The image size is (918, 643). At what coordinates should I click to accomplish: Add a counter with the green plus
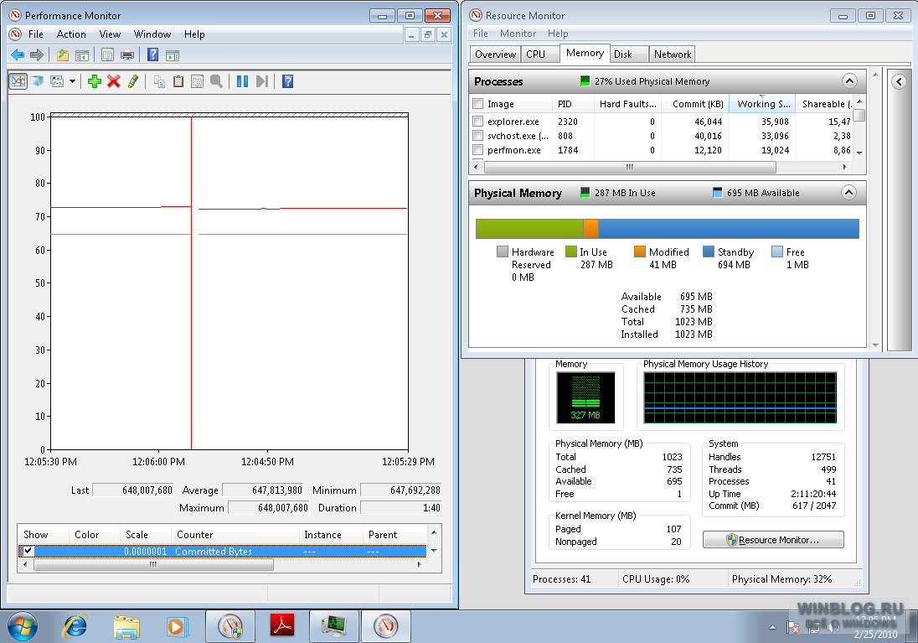coord(95,80)
